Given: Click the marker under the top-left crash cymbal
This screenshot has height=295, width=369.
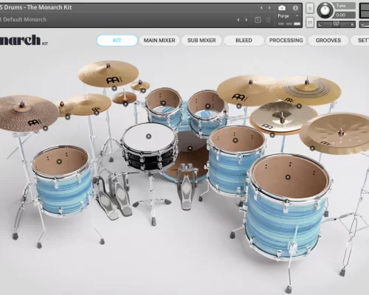Looking at the screenshot, I should 114,88.
